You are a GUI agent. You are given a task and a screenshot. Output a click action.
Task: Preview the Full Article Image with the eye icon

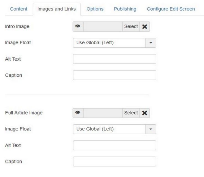pyautogui.click(x=78, y=113)
